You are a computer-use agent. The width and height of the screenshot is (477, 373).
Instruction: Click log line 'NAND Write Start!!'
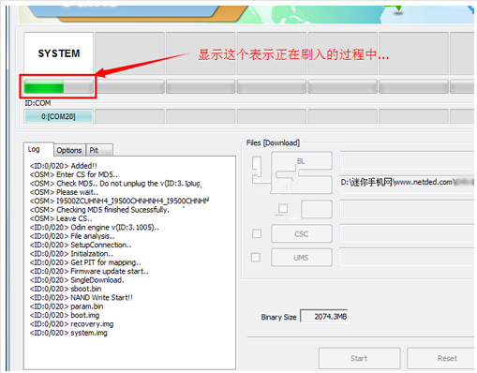82,297
